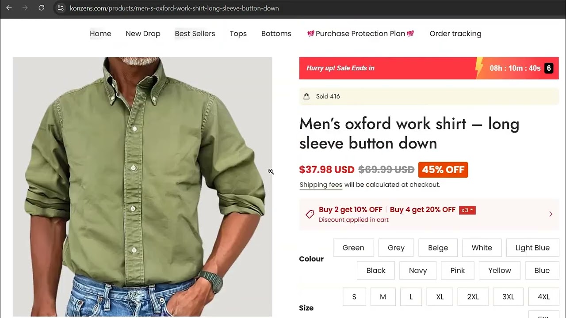Select the Yellow colour option
The width and height of the screenshot is (566, 318).
pyautogui.click(x=500, y=270)
